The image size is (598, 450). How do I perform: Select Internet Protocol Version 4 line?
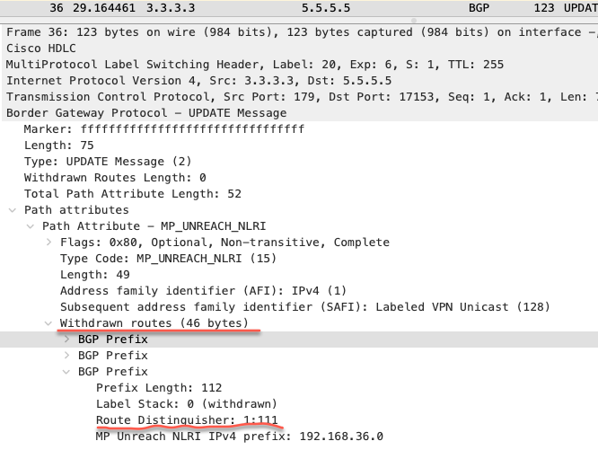pyautogui.click(x=299, y=81)
